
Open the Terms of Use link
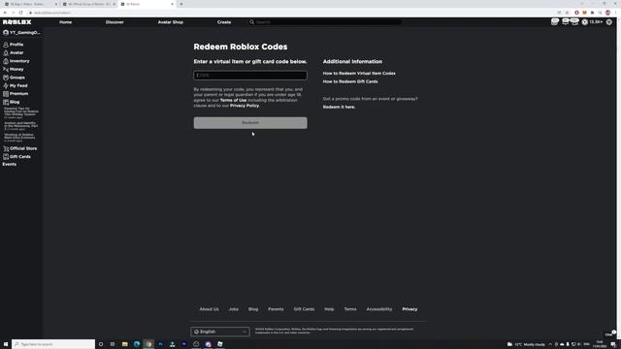pyautogui.click(x=233, y=100)
